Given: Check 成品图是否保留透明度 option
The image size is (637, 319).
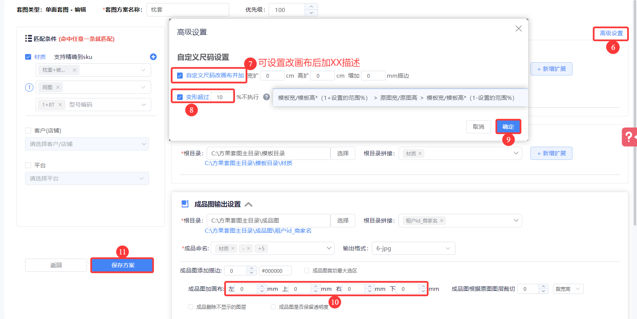Looking at the screenshot, I should 273,307.
